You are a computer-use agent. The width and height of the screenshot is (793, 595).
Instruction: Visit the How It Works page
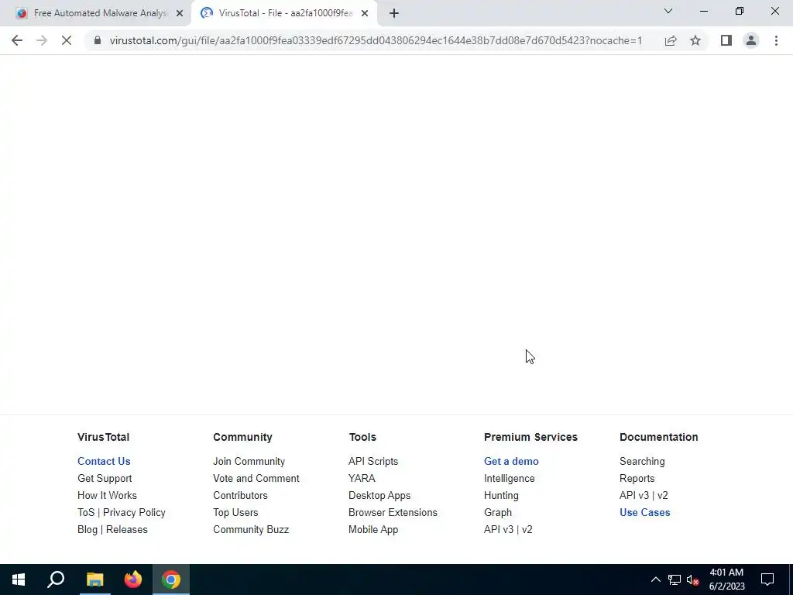tap(107, 495)
